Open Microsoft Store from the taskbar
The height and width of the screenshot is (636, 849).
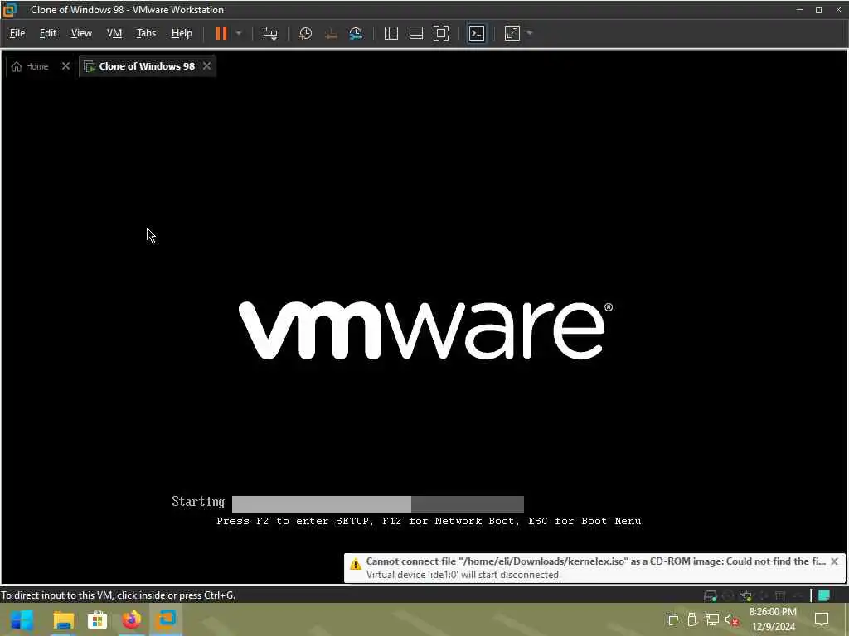coord(98,619)
